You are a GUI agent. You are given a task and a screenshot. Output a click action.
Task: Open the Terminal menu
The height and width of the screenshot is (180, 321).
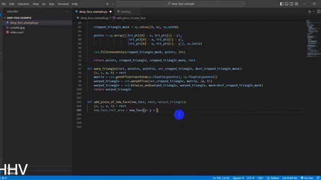point(63,4)
